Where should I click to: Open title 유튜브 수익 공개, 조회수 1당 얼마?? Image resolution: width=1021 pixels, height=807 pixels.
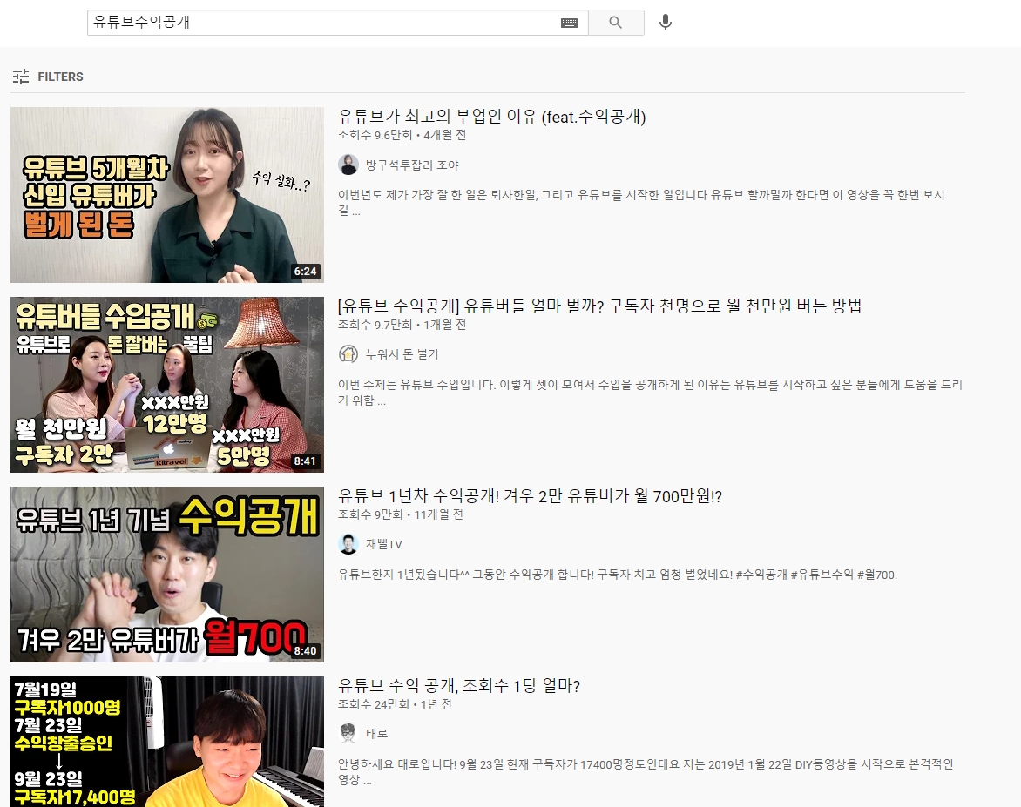coord(459,685)
